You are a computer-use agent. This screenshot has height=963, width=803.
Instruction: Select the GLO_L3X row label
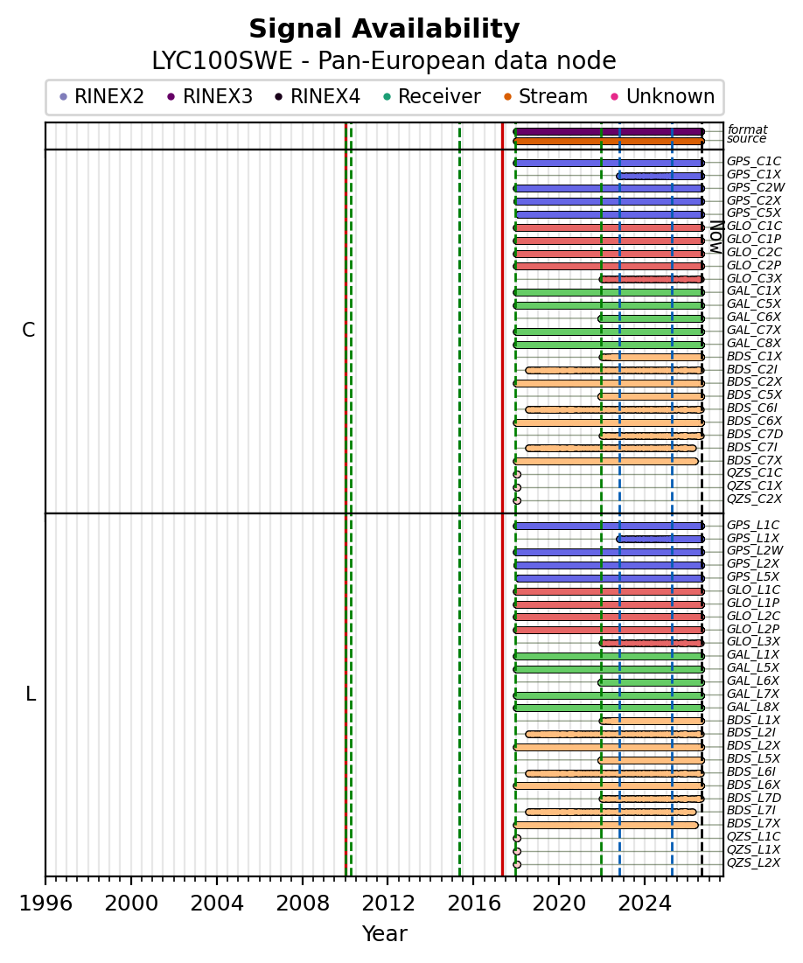point(753,642)
